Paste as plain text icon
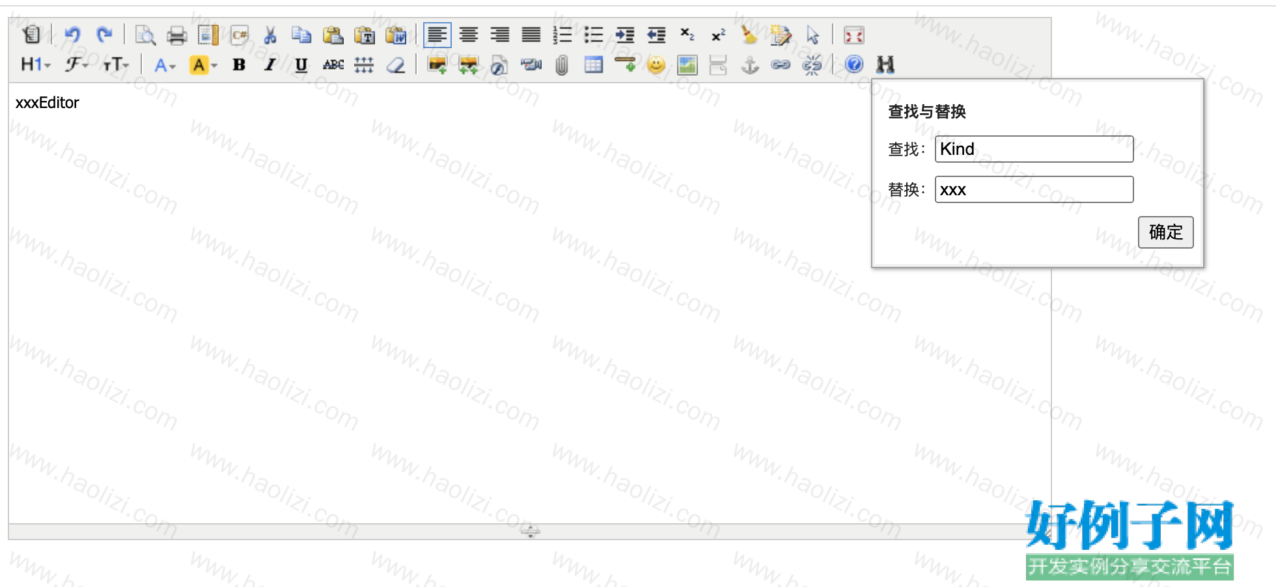Viewport: 1276px width, 587px height. pyautogui.click(x=365, y=34)
